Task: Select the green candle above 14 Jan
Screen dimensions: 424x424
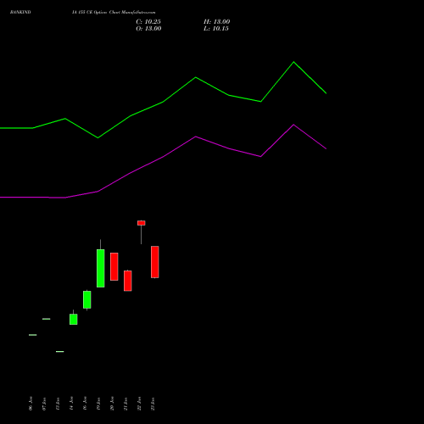Action: click(74, 319)
